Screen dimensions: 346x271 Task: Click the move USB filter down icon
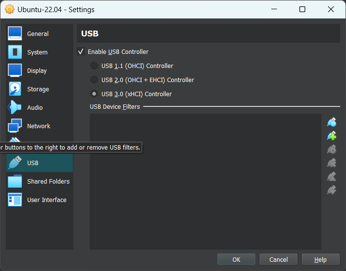click(331, 190)
